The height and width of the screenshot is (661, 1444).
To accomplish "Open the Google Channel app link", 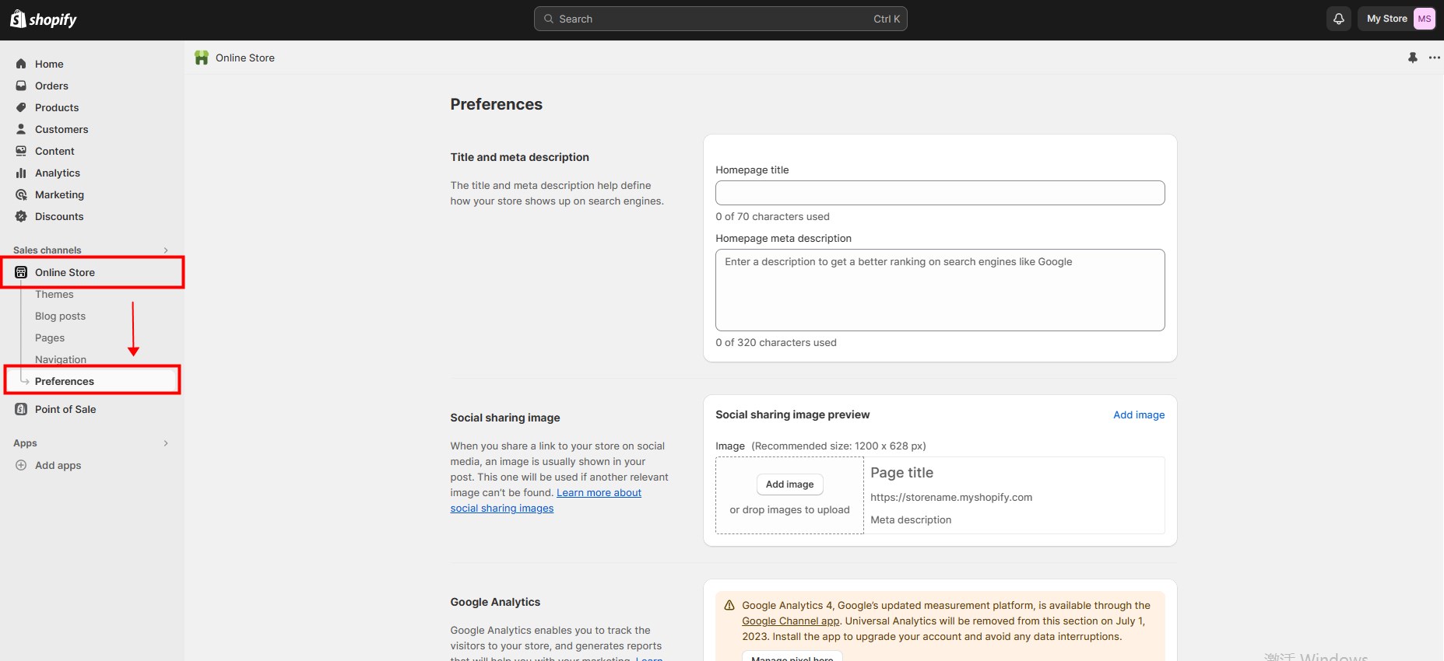I will [x=790, y=621].
